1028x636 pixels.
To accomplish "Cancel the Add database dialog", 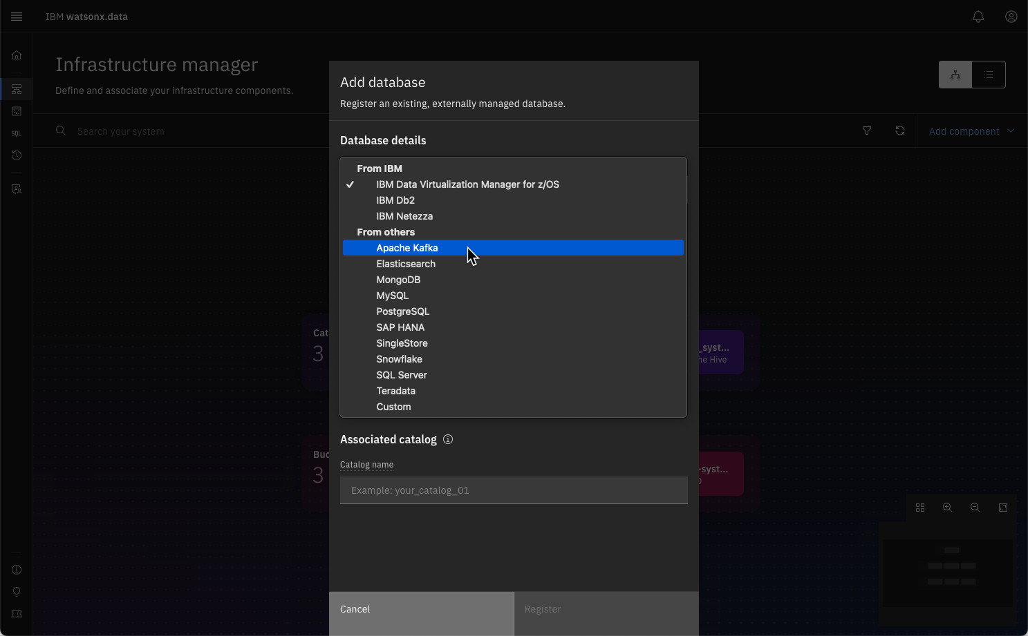I will tap(422, 614).
